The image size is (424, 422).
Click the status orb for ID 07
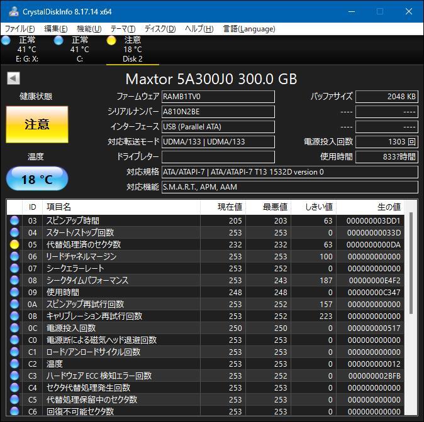pyautogui.click(x=14, y=268)
